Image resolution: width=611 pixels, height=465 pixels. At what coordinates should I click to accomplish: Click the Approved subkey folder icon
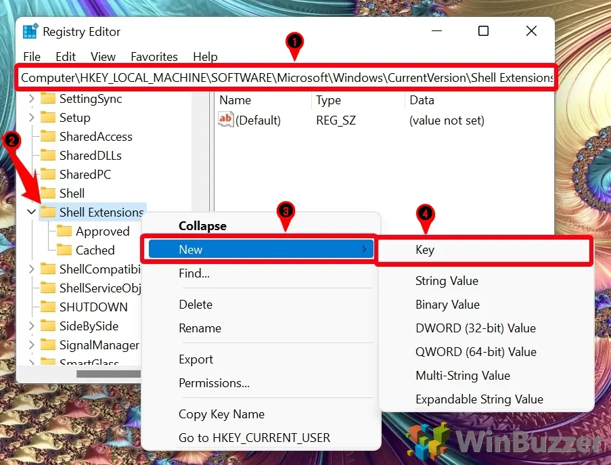[x=64, y=231]
